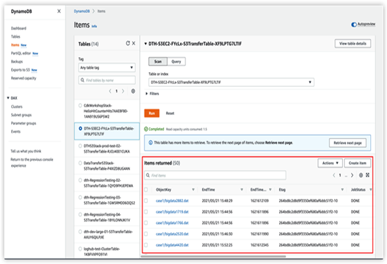Select DataTransferS3Stack table radio button

(80, 163)
